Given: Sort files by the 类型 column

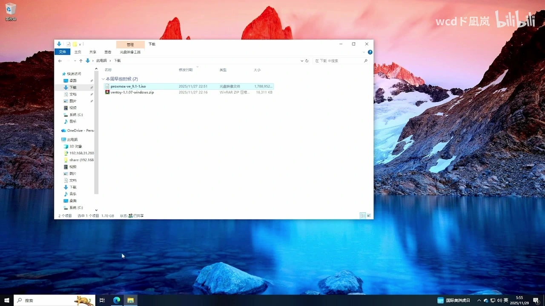Looking at the screenshot, I should tap(223, 70).
